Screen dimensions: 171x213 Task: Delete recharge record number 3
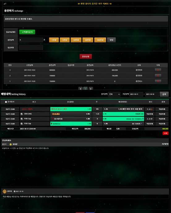(x=158, y=70)
